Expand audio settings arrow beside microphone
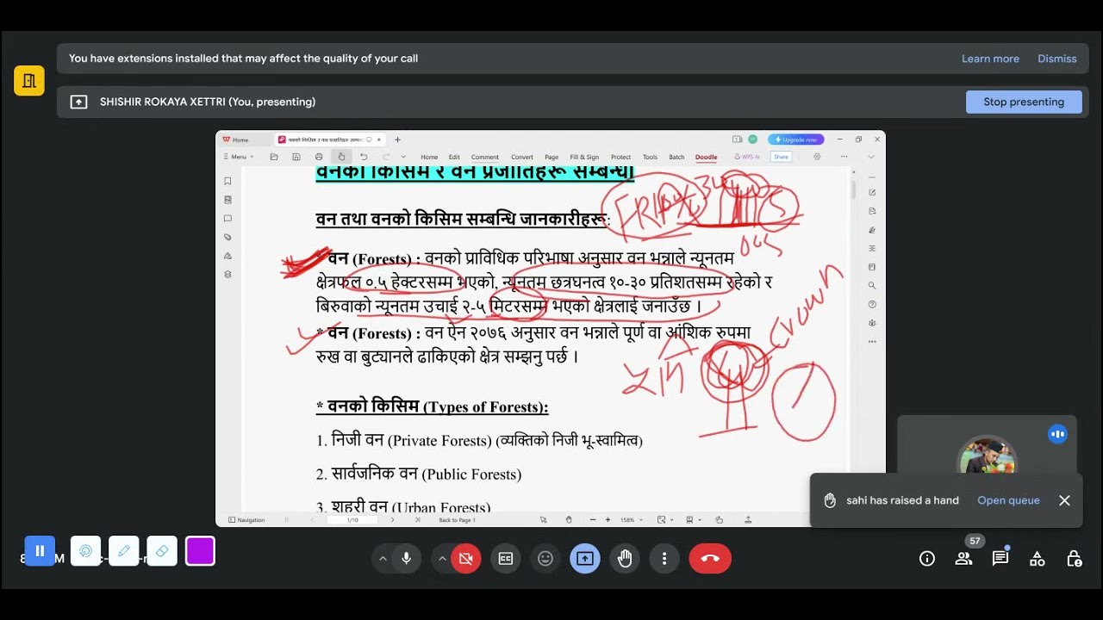 tap(383, 559)
